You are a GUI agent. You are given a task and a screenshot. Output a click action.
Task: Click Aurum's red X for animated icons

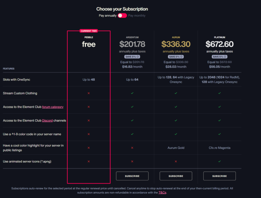pos(176,162)
